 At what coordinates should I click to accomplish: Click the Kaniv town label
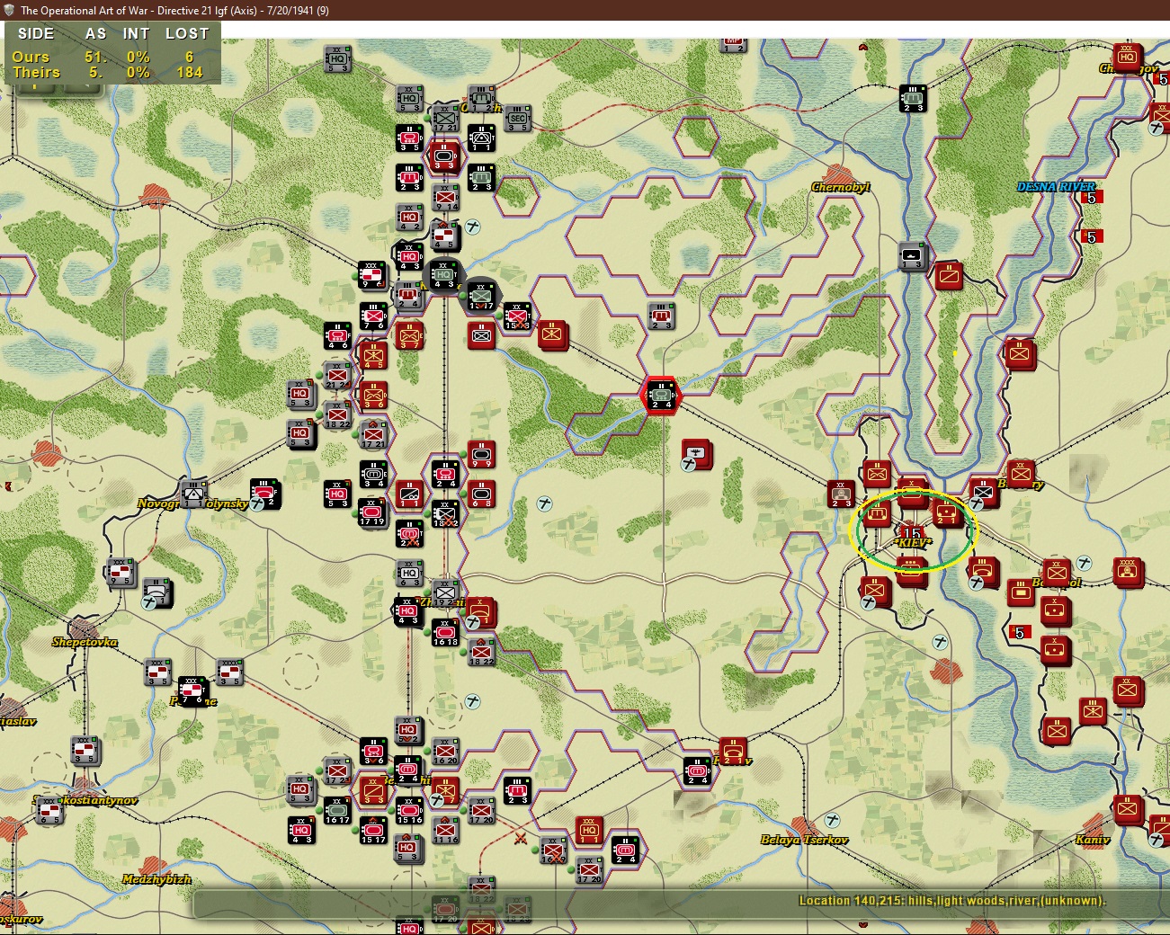pyautogui.click(x=1092, y=840)
